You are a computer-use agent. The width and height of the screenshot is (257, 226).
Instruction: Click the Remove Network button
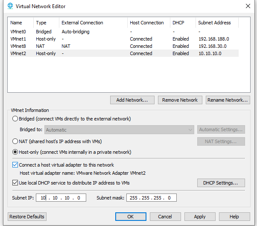(180, 100)
